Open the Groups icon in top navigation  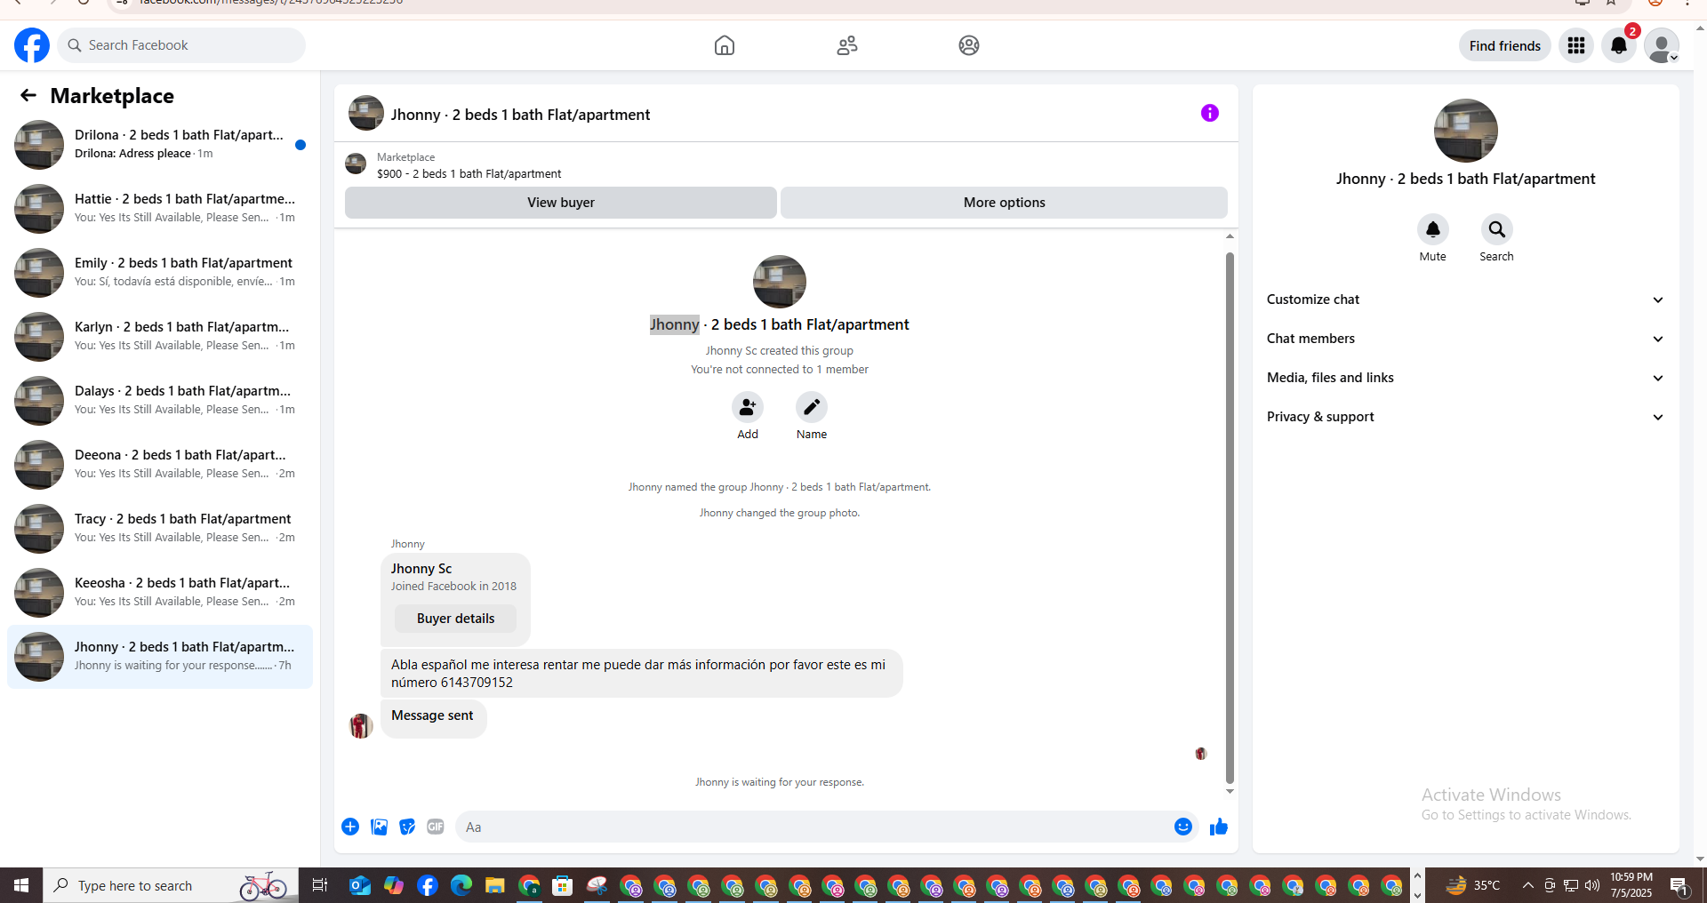969,45
